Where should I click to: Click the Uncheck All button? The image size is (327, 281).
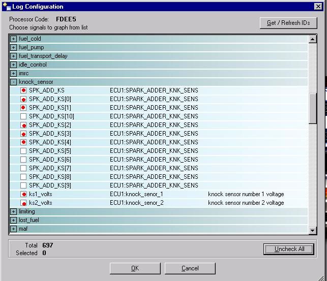click(289, 249)
